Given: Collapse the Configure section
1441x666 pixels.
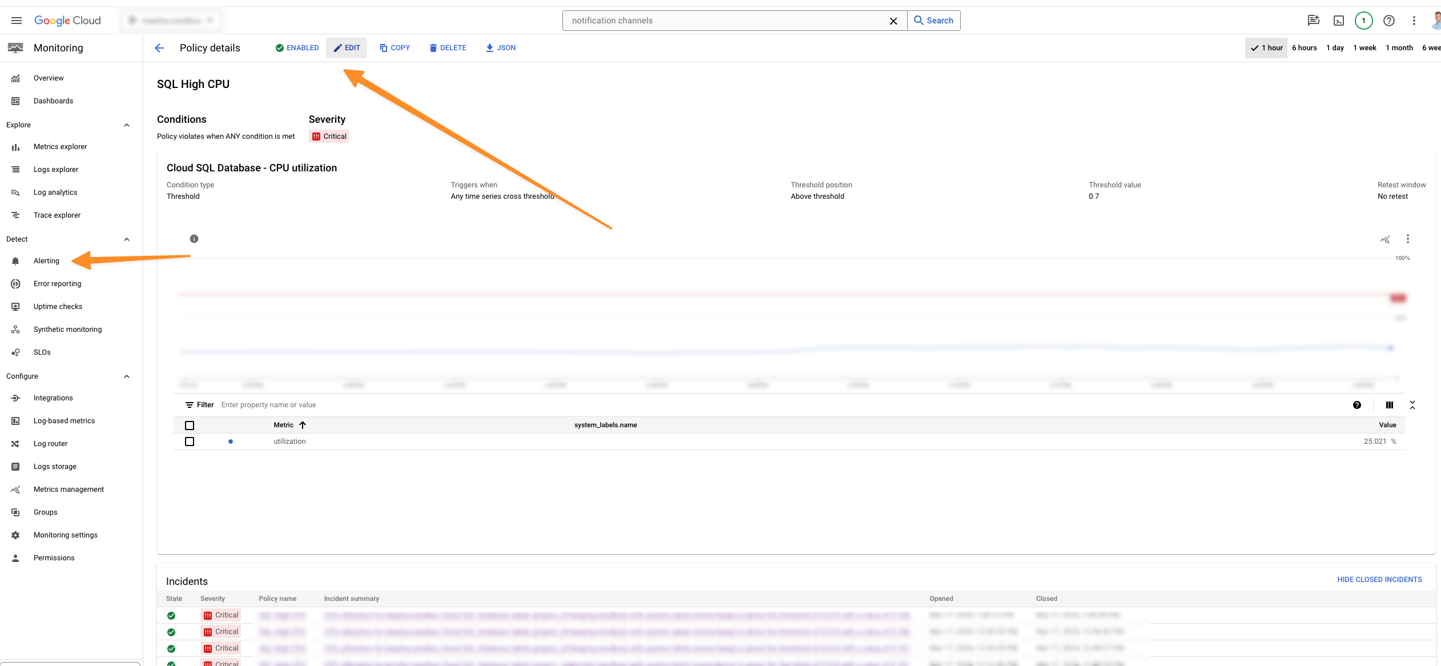Looking at the screenshot, I should 127,376.
